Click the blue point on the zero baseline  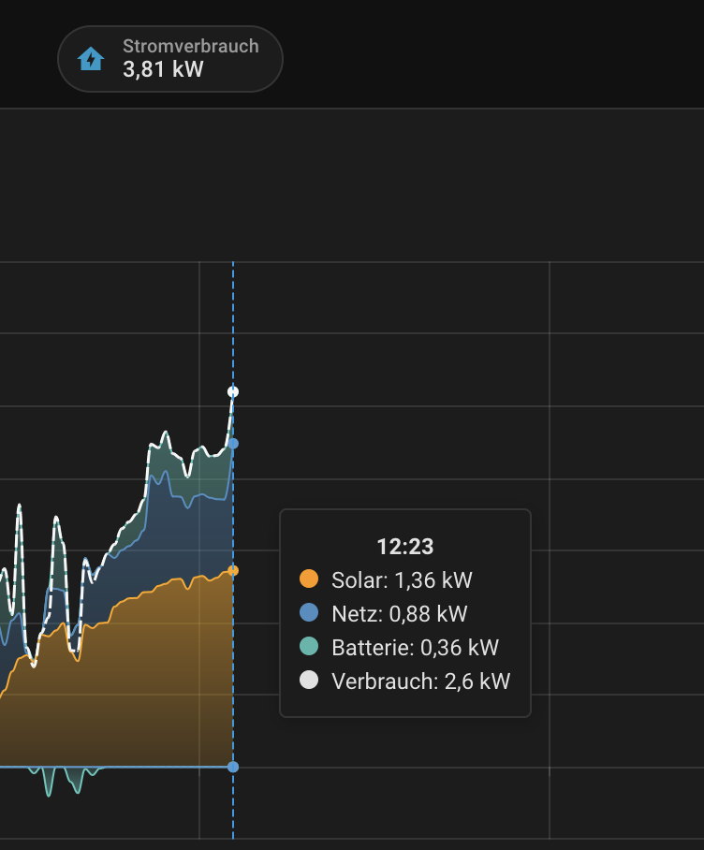[x=233, y=767]
